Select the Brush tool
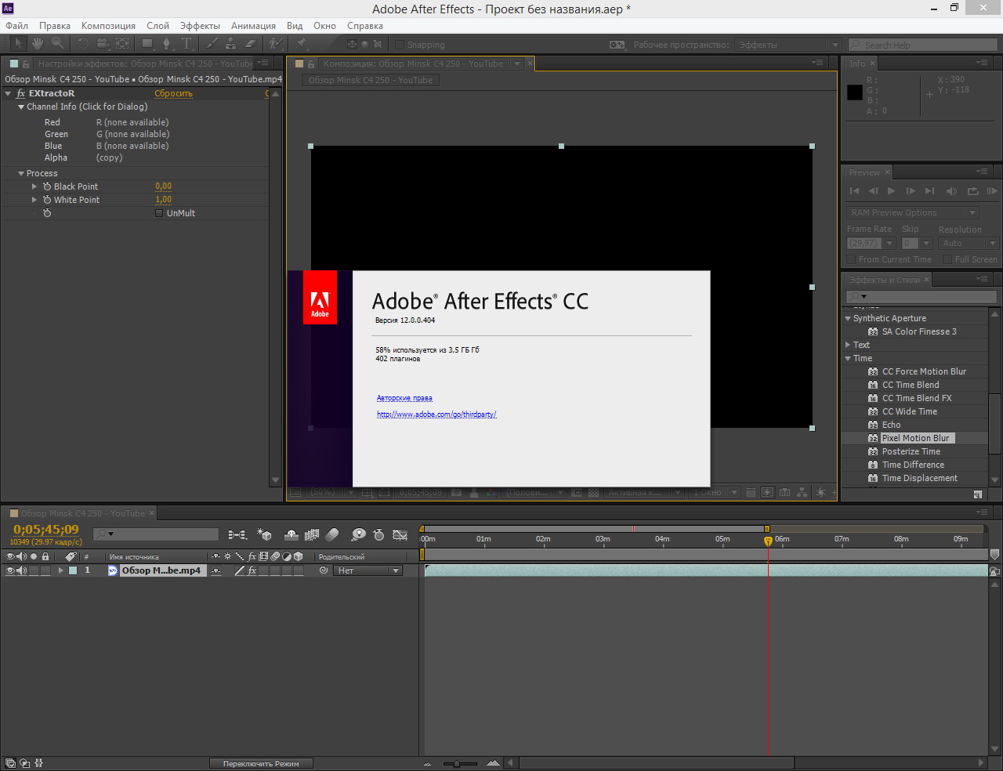This screenshot has width=1003, height=771. (212, 44)
